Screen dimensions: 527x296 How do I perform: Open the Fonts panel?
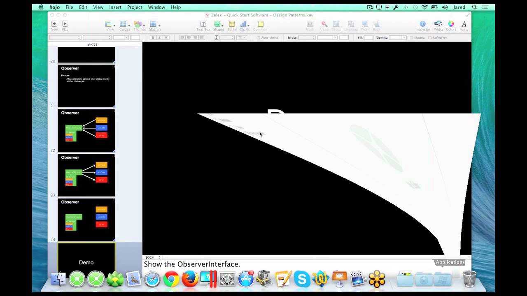tap(464, 24)
